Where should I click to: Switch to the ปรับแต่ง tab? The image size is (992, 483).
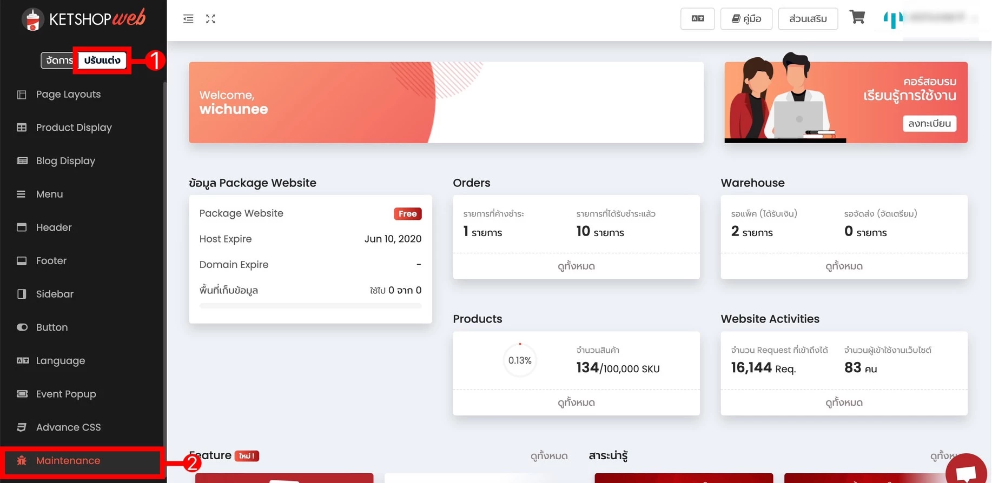point(102,61)
